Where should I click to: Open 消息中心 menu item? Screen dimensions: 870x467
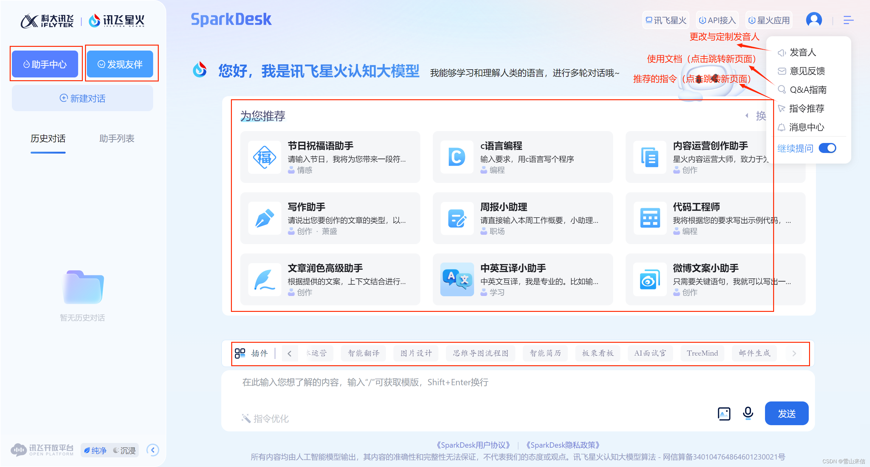801,127
